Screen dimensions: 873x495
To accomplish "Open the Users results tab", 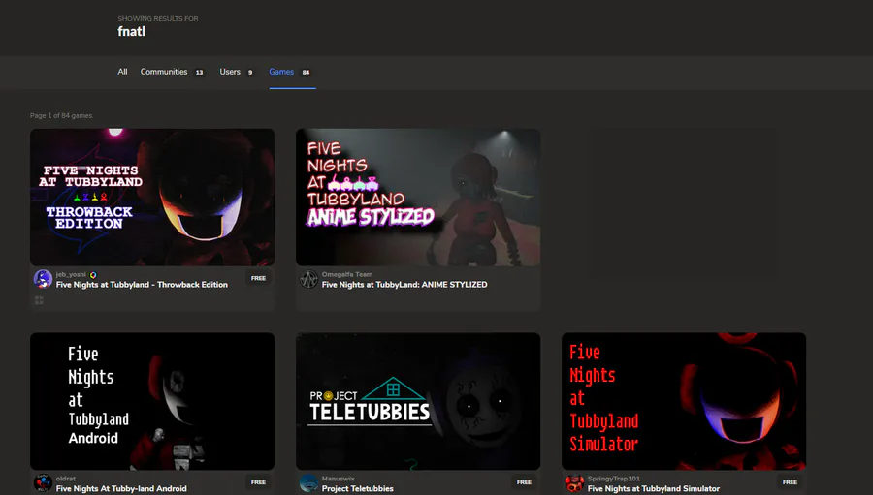I will coord(236,72).
